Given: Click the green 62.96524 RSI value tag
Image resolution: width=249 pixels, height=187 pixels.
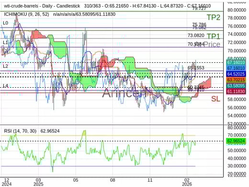Looking at the screenshot, I should coord(236,141).
